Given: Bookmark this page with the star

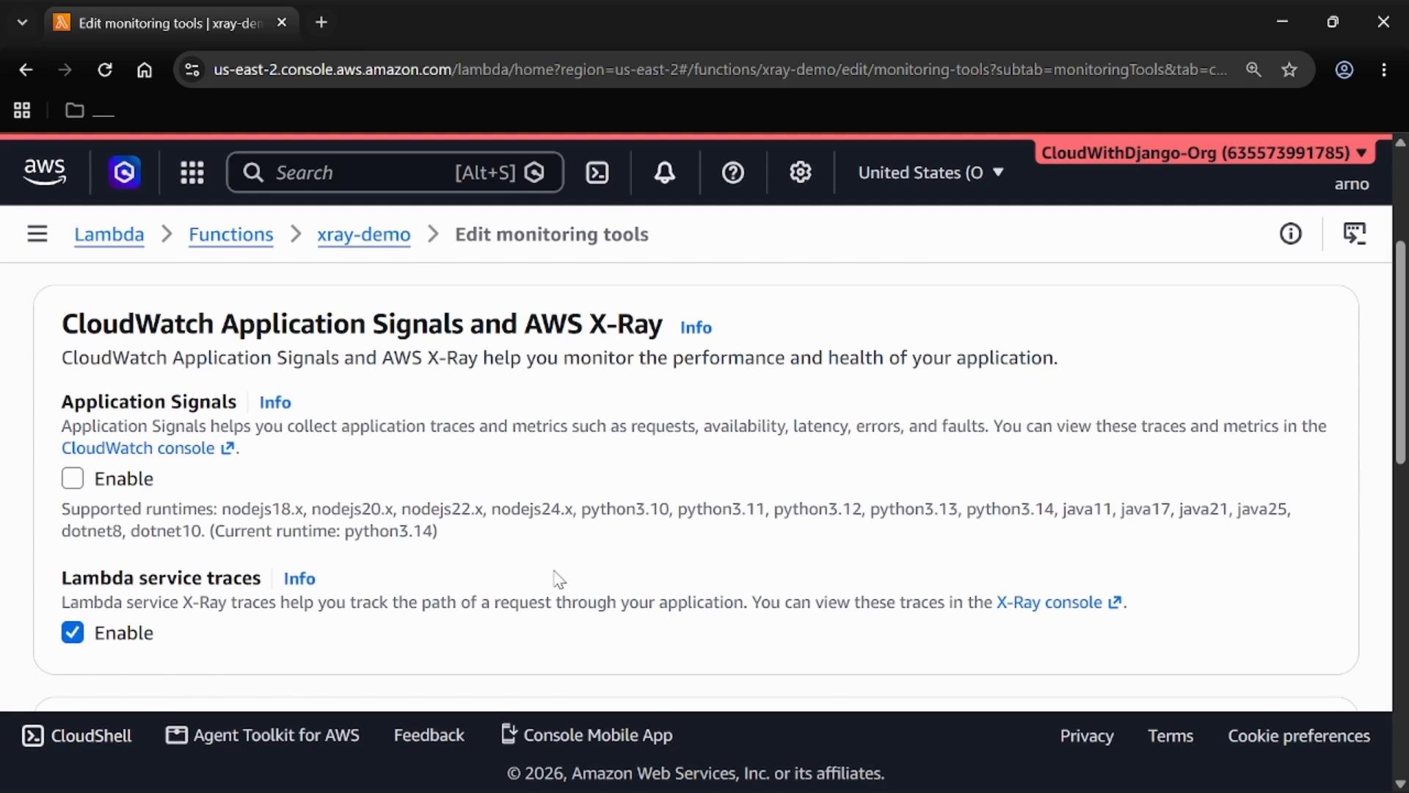Looking at the screenshot, I should (x=1289, y=70).
